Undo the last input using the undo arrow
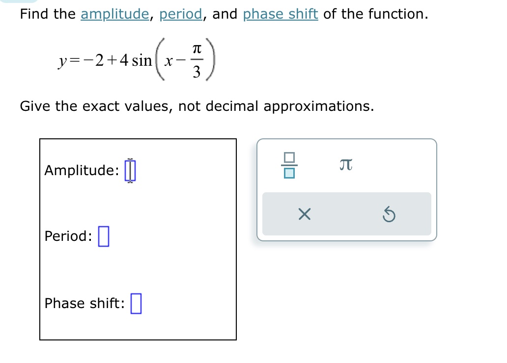The image size is (507, 363). [x=389, y=214]
